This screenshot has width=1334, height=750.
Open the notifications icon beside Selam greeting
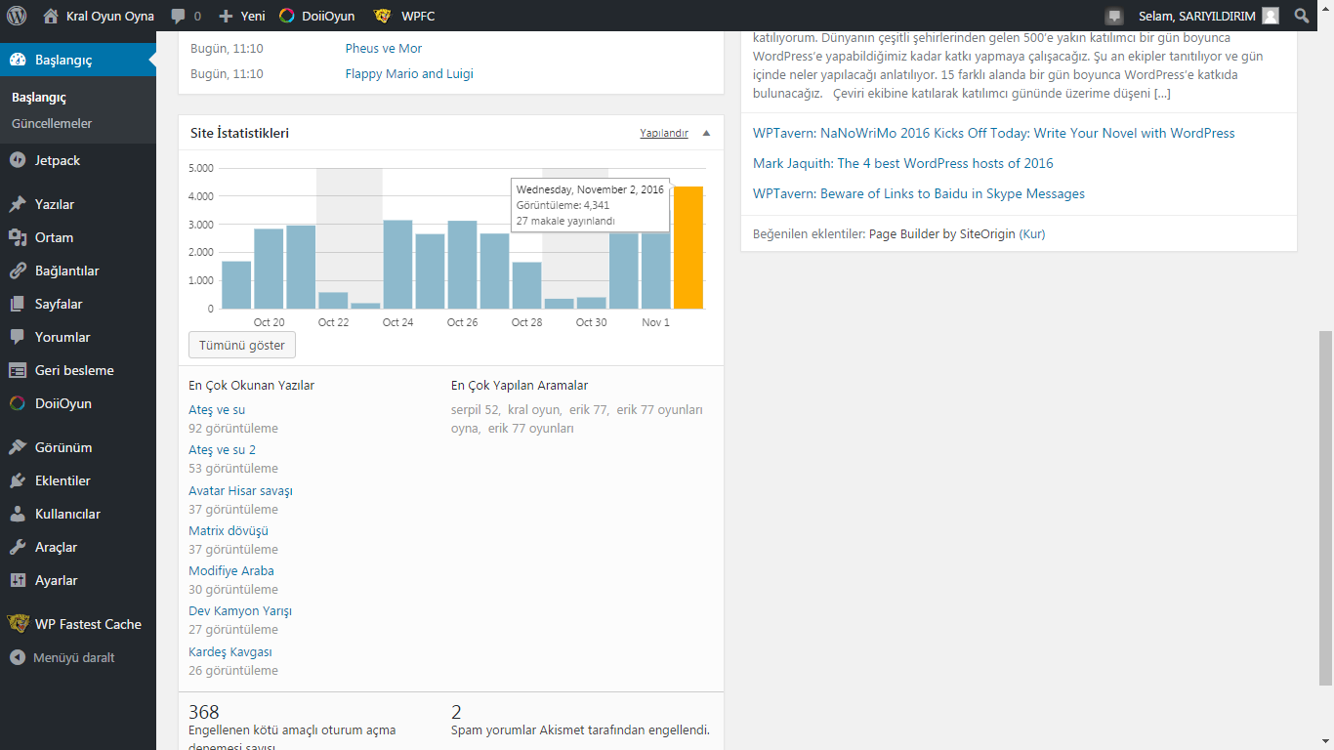[x=1114, y=16]
